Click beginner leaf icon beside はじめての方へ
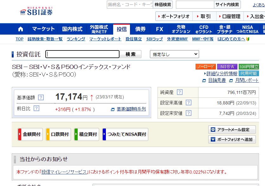This screenshot has height=186, width=265. [248, 39]
